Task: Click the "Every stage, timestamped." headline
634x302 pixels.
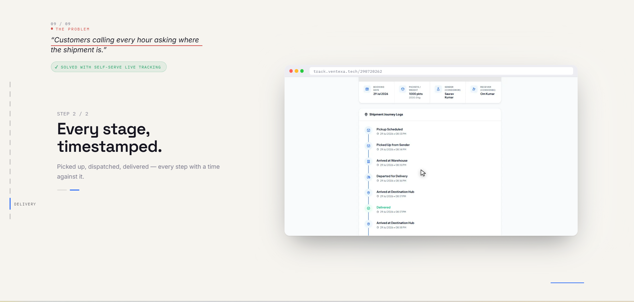Action: 110,138
